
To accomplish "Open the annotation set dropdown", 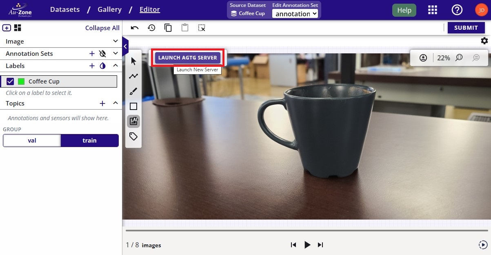I will (295, 13).
